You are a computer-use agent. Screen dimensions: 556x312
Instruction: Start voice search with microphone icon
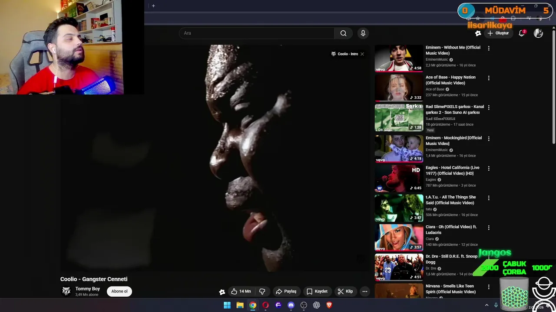[363, 33]
